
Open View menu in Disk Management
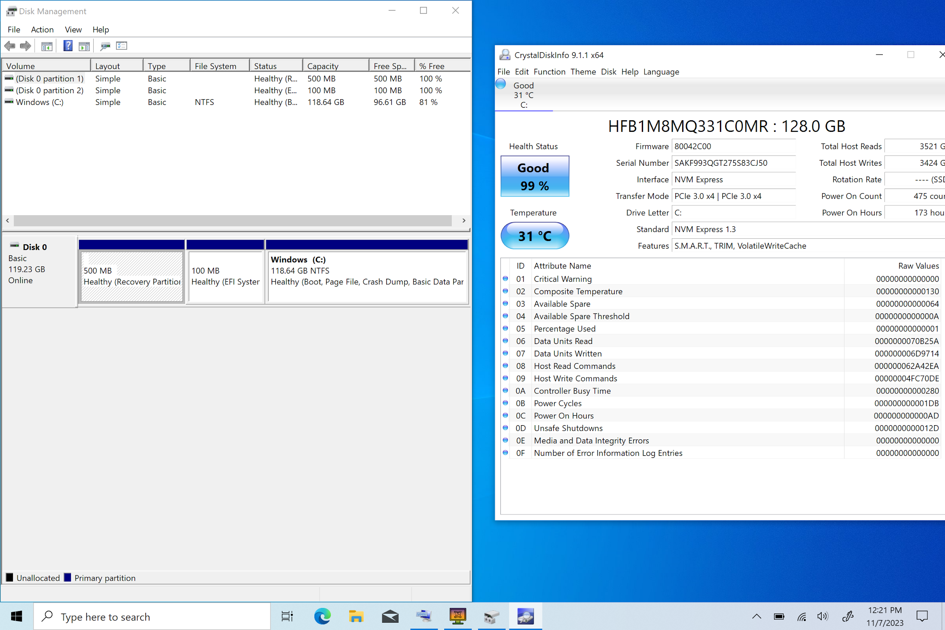coord(73,30)
